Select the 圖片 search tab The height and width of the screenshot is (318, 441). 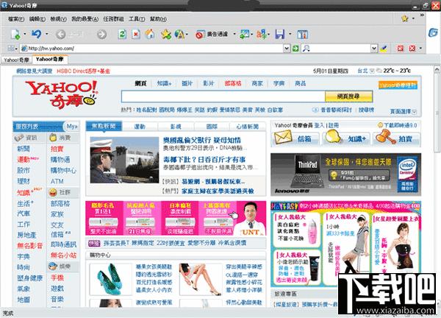(187, 83)
